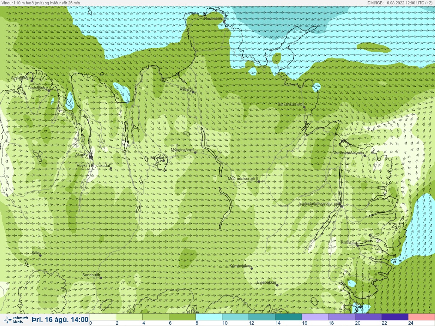
Task: Select the 10–12 m/s legend color
Action: point(235,317)
